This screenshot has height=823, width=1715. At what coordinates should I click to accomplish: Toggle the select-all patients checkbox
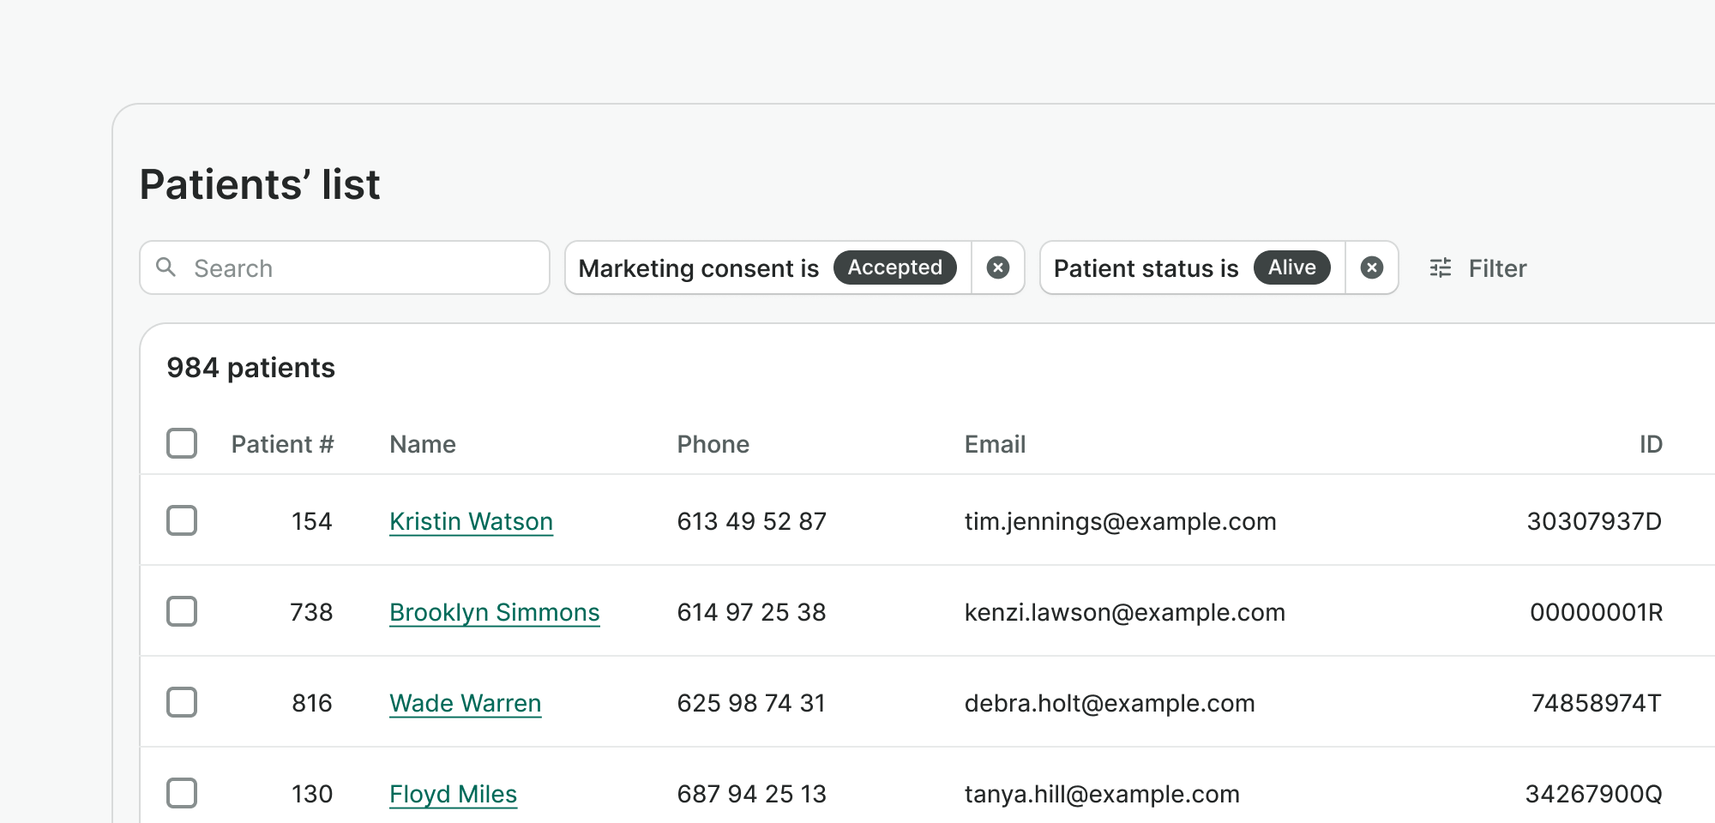pos(182,443)
